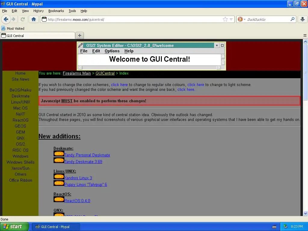Open the Downloads arrow button

point(303,19)
